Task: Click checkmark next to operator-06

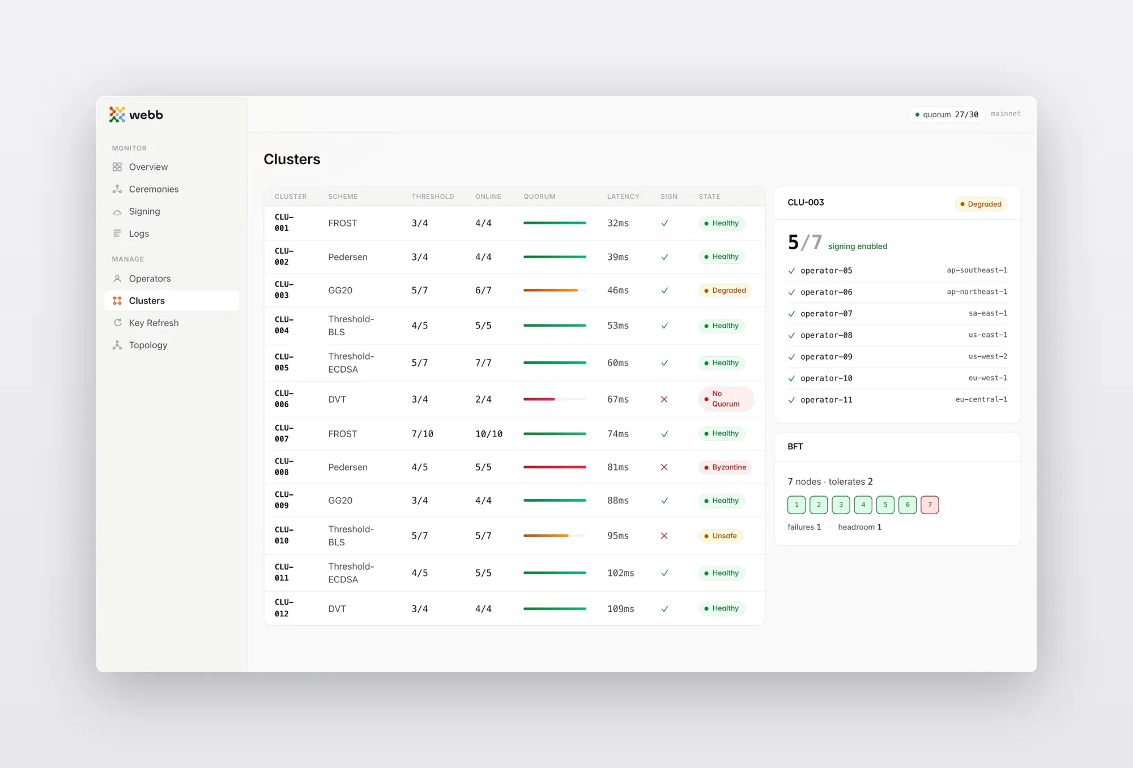Action: (791, 292)
